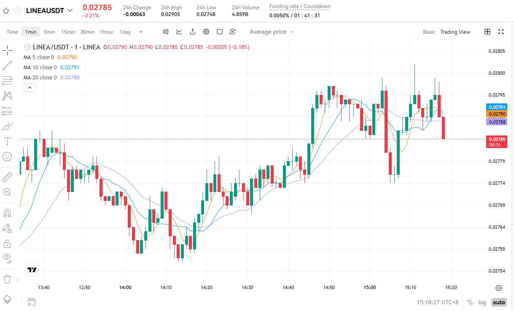Open the emoji sticker tool
514x311 pixels.
pyautogui.click(x=7, y=157)
